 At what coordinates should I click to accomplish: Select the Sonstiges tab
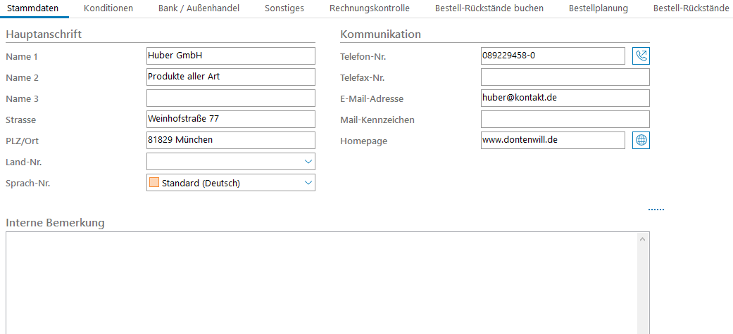click(285, 8)
